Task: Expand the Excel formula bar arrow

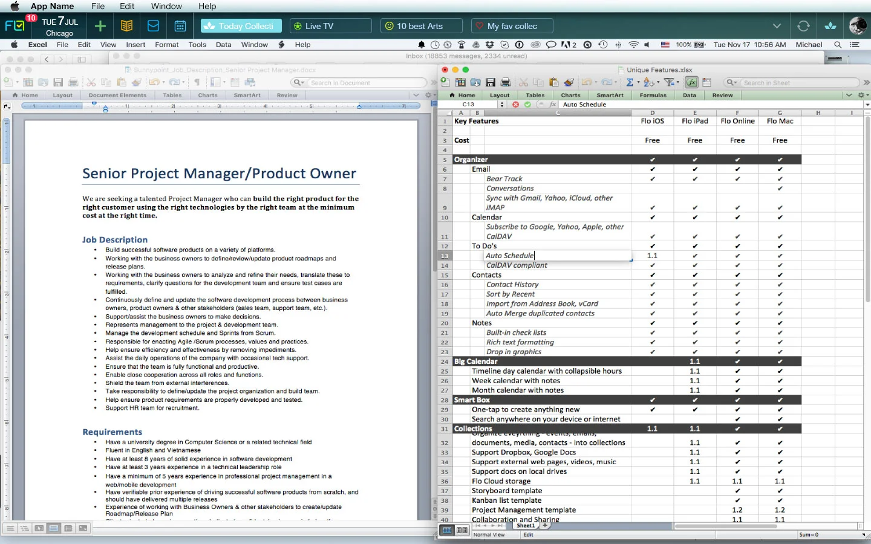Action: (867, 105)
